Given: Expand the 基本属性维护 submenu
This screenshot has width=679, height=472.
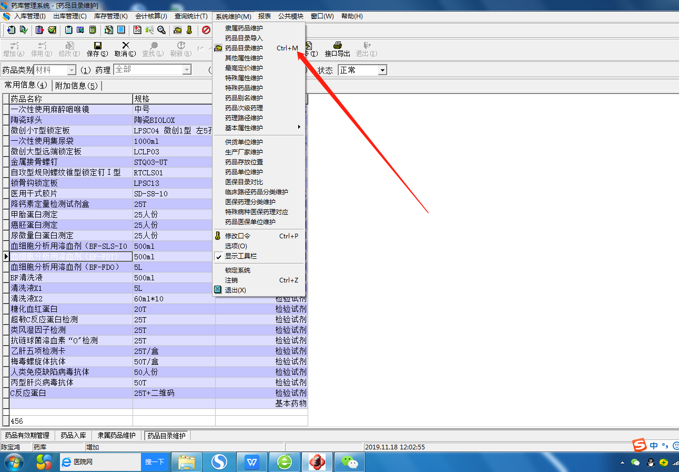Looking at the screenshot, I should pos(259,128).
